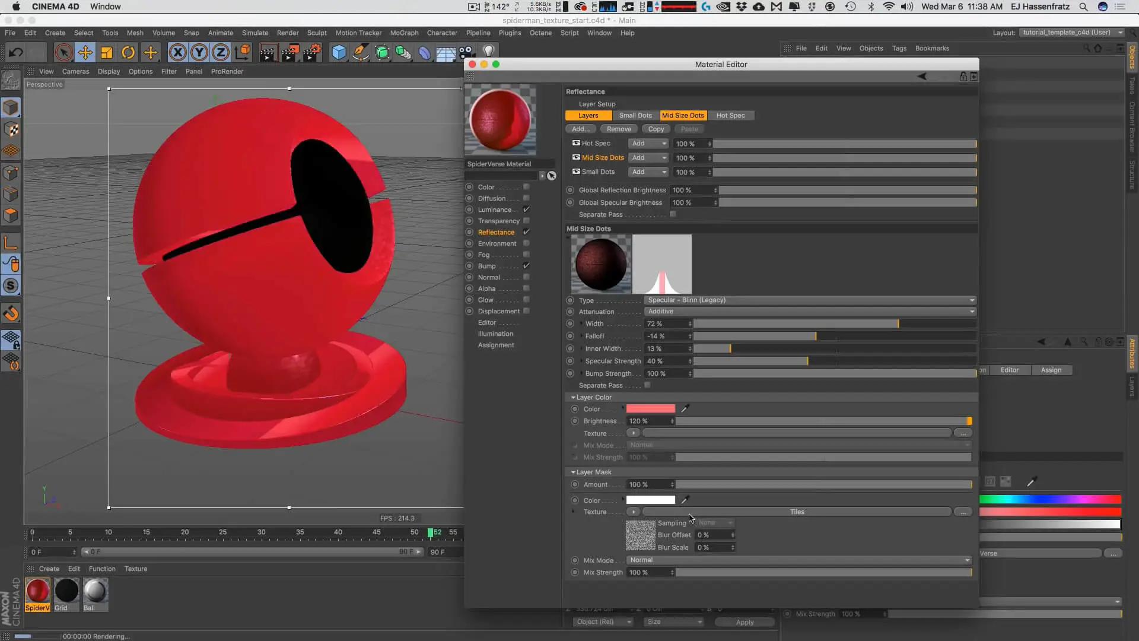This screenshot has width=1139, height=641.
Task: Open Layer Mask Mix Mode dropdown
Action: click(x=799, y=560)
